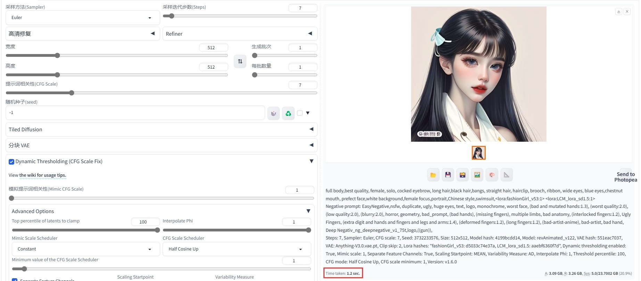Adjust the CFG Scale slider

[162, 93]
